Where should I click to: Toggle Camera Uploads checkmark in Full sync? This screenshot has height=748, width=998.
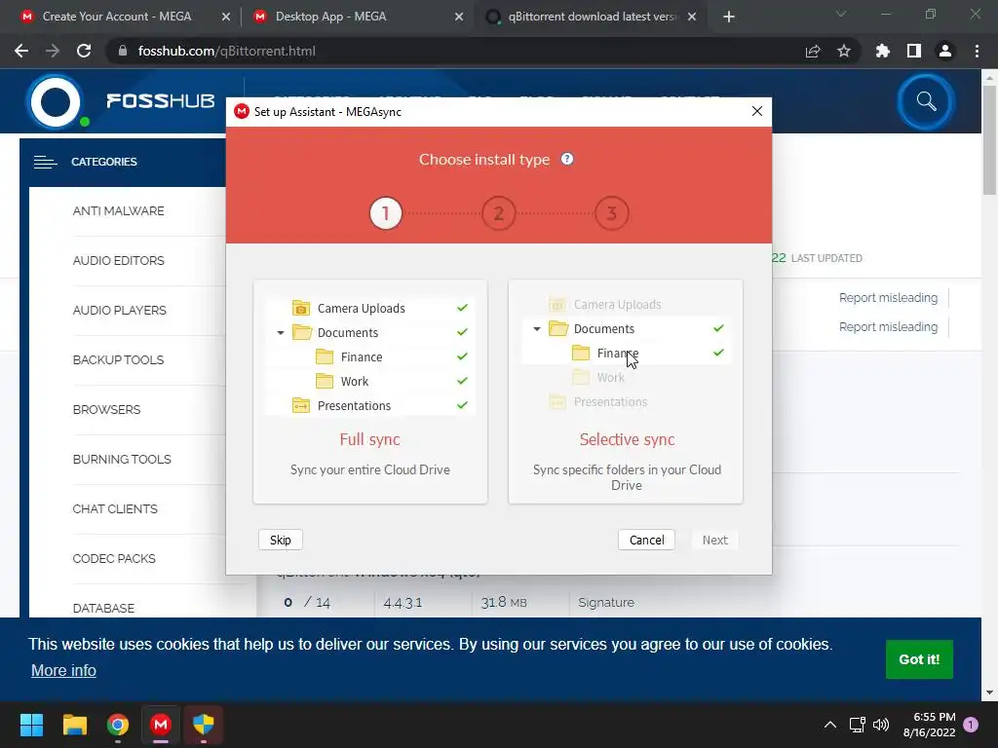pos(462,308)
